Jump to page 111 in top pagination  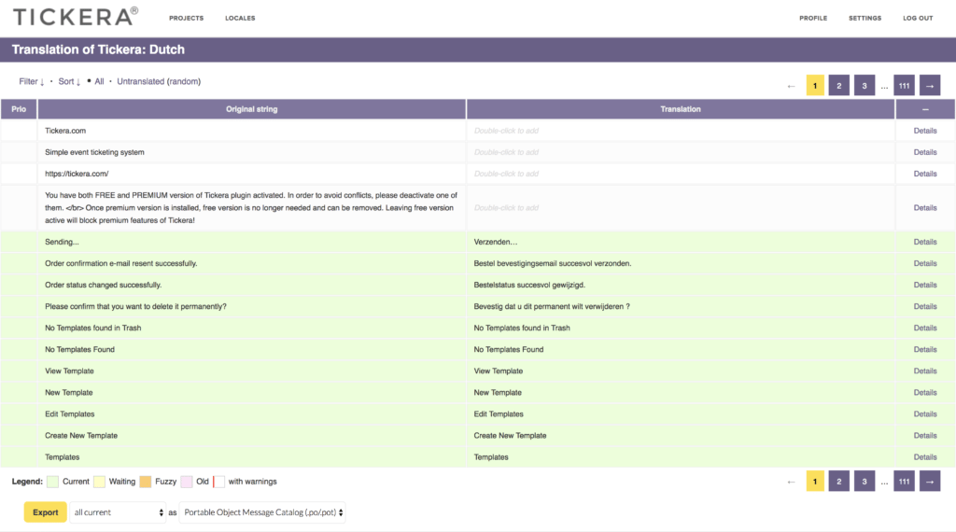pos(904,86)
